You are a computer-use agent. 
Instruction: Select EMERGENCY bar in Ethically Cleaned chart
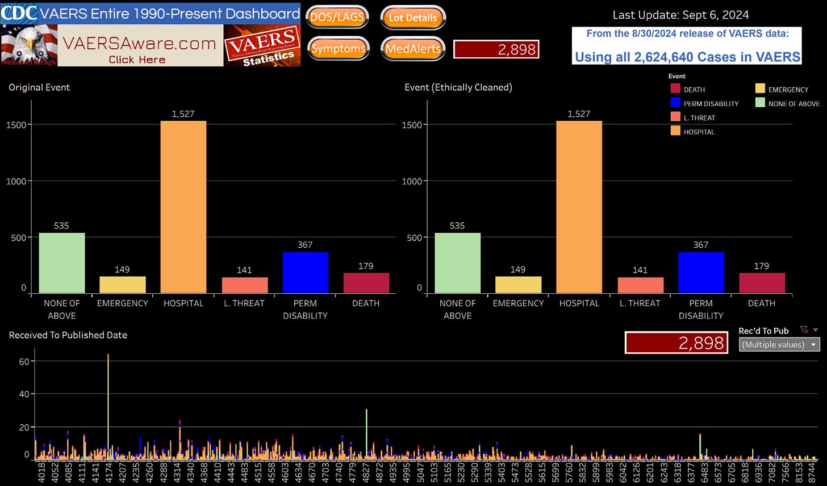(518, 285)
